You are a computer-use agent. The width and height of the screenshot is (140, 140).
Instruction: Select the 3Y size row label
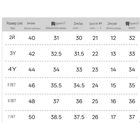(13, 53)
